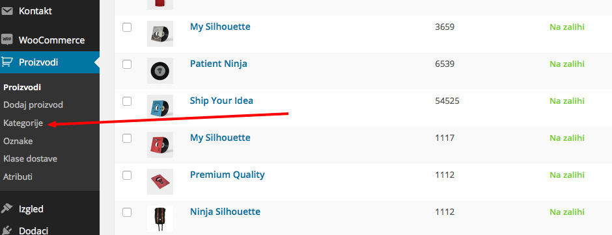Image resolution: width=612 pixels, height=235 pixels.
Task: Click the Izgled paintbrush icon
Action: point(7,209)
